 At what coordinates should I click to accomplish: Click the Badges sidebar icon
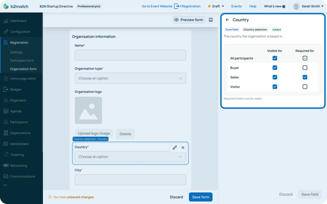coord(6,89)
